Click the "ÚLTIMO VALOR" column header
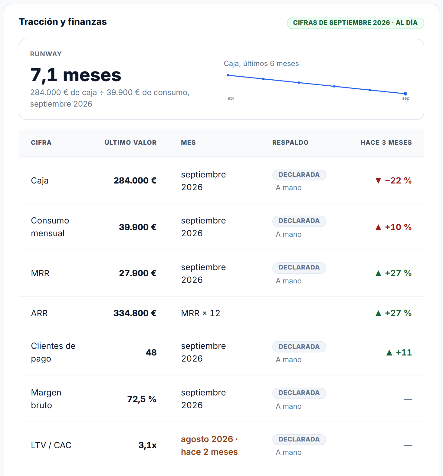This screenshot has width=443, height=476. [130, 143]
